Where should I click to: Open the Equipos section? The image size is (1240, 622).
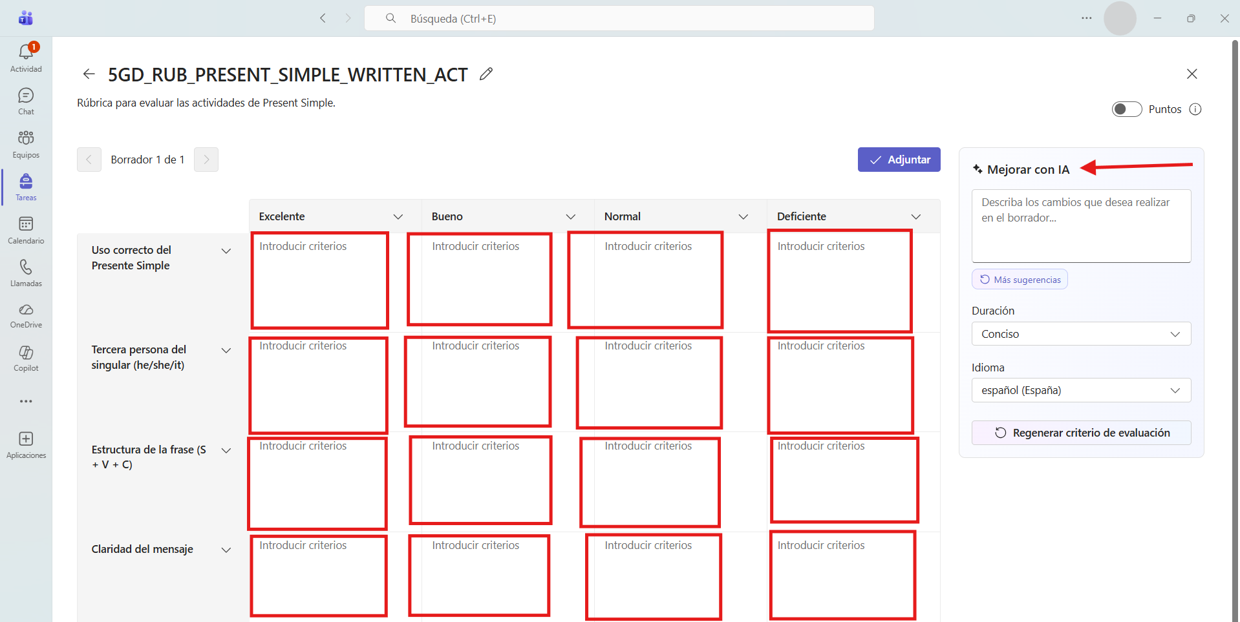pos(26,144)
